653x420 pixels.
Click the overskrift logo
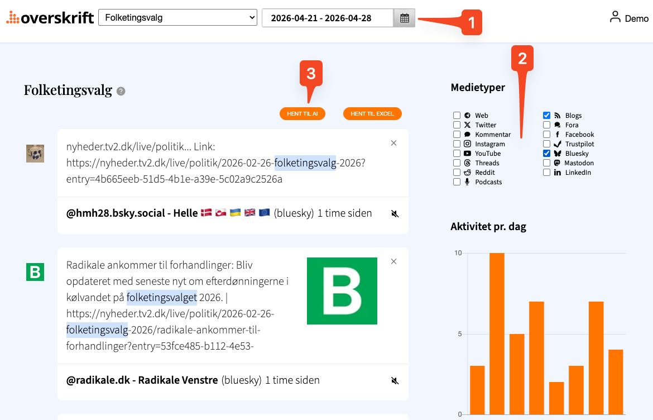pos(50,18)
